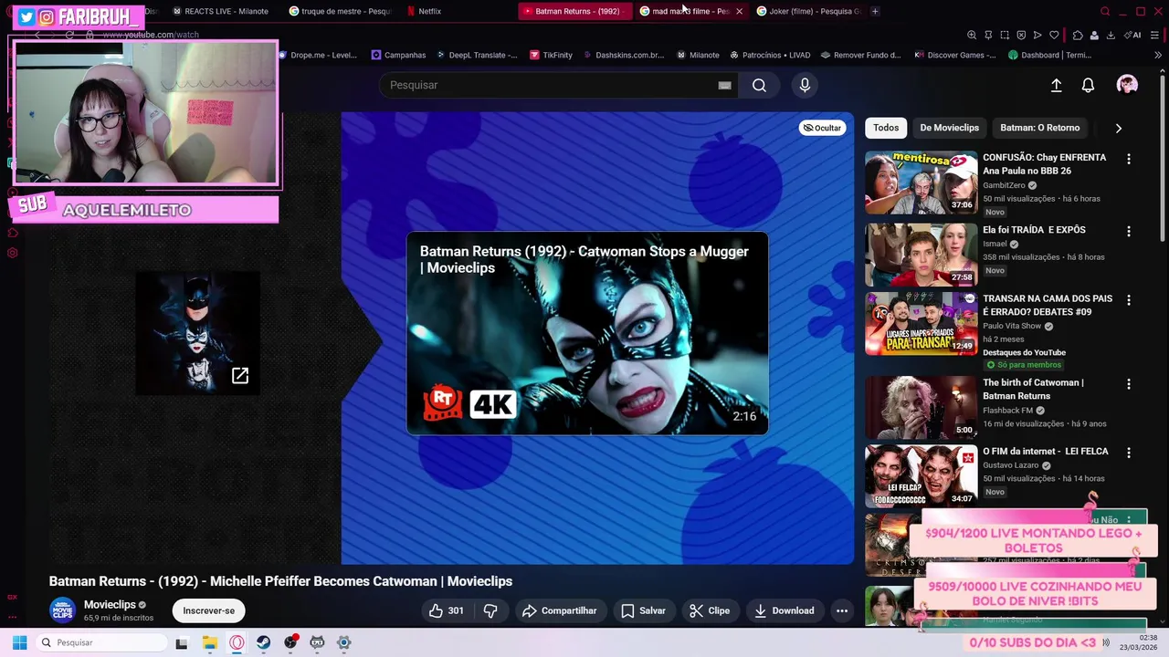Screen dimensions: 1169x657
Task: Open the browser AI assistant icon
Action: point(1133,35)
